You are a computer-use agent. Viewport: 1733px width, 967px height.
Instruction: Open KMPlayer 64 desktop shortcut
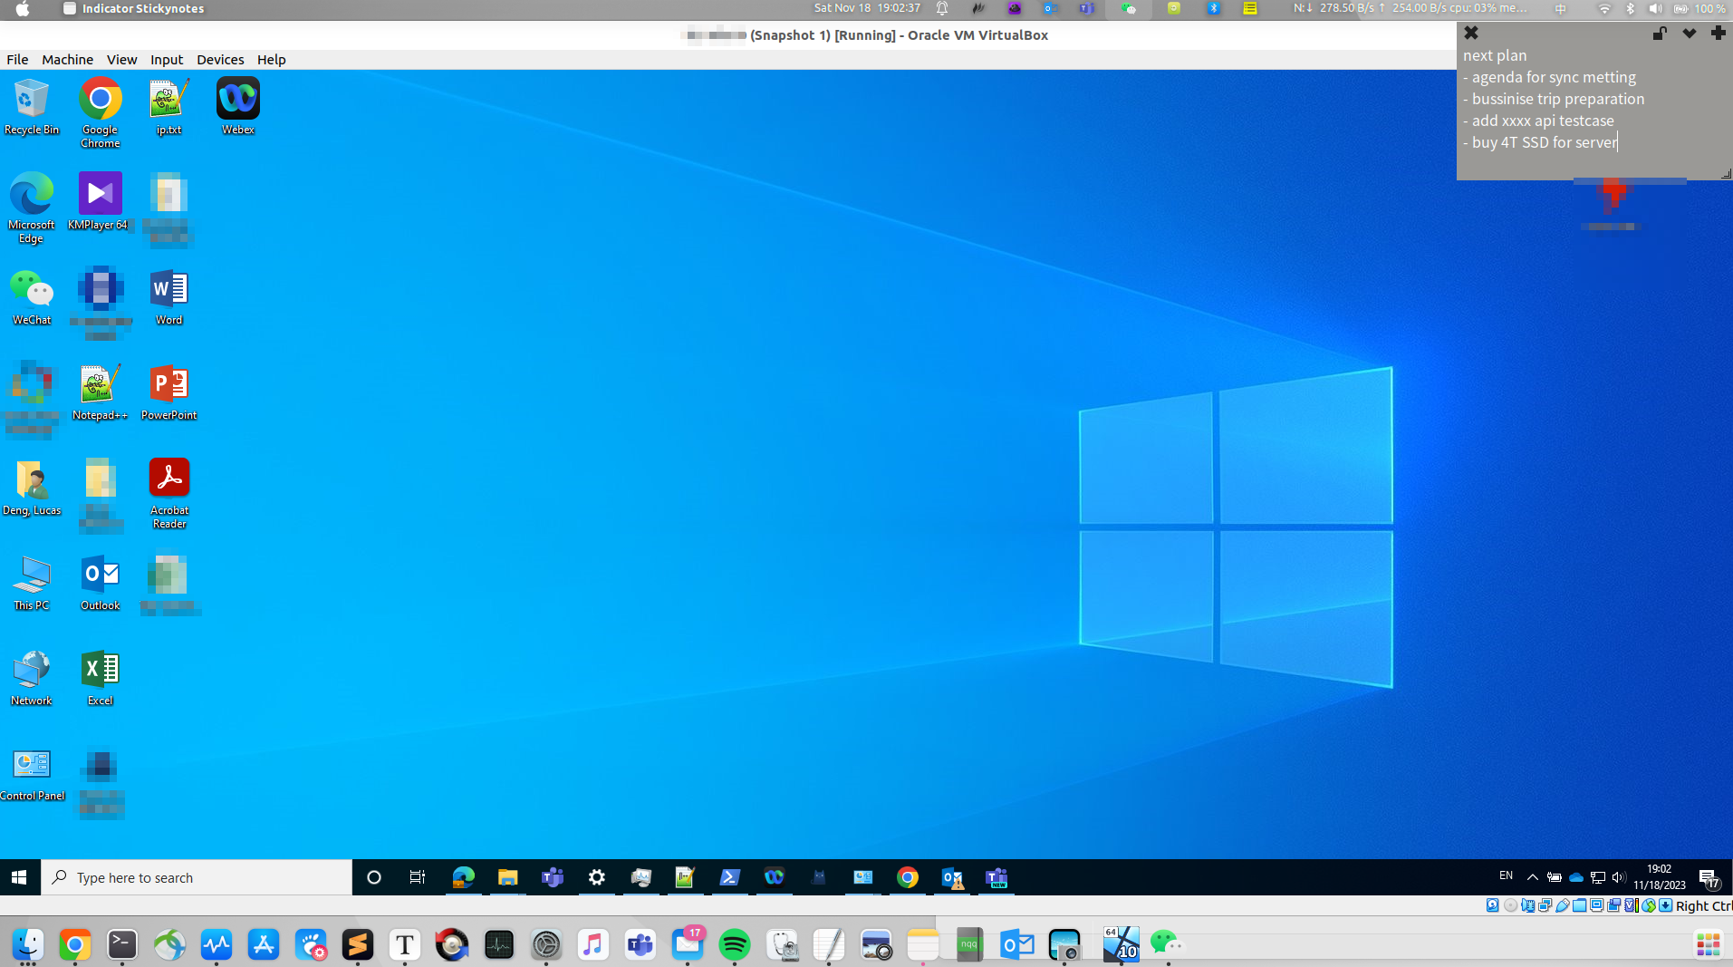click(100, 195)
